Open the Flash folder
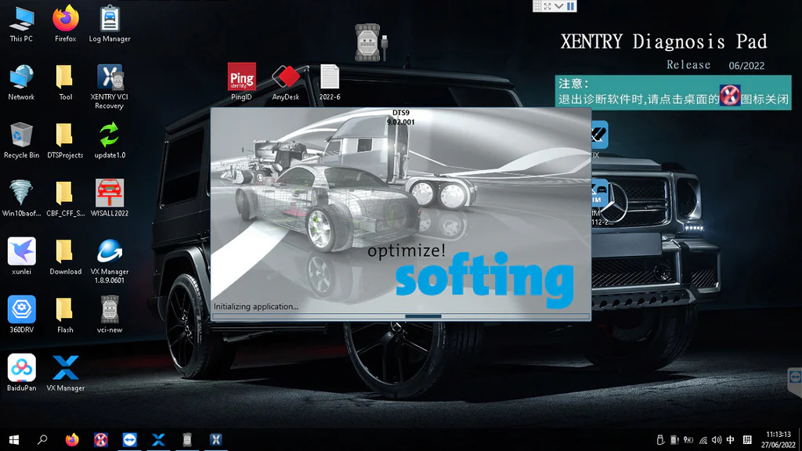Viewport: 802px width, 451px height. point(66,315)
